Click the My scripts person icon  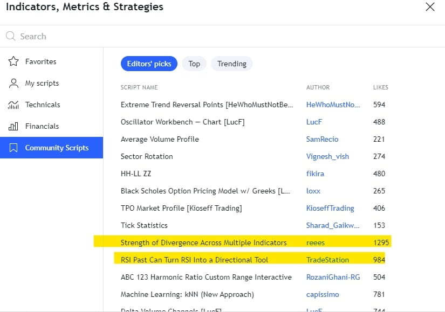pyautogui.click(x=14, y=83)
